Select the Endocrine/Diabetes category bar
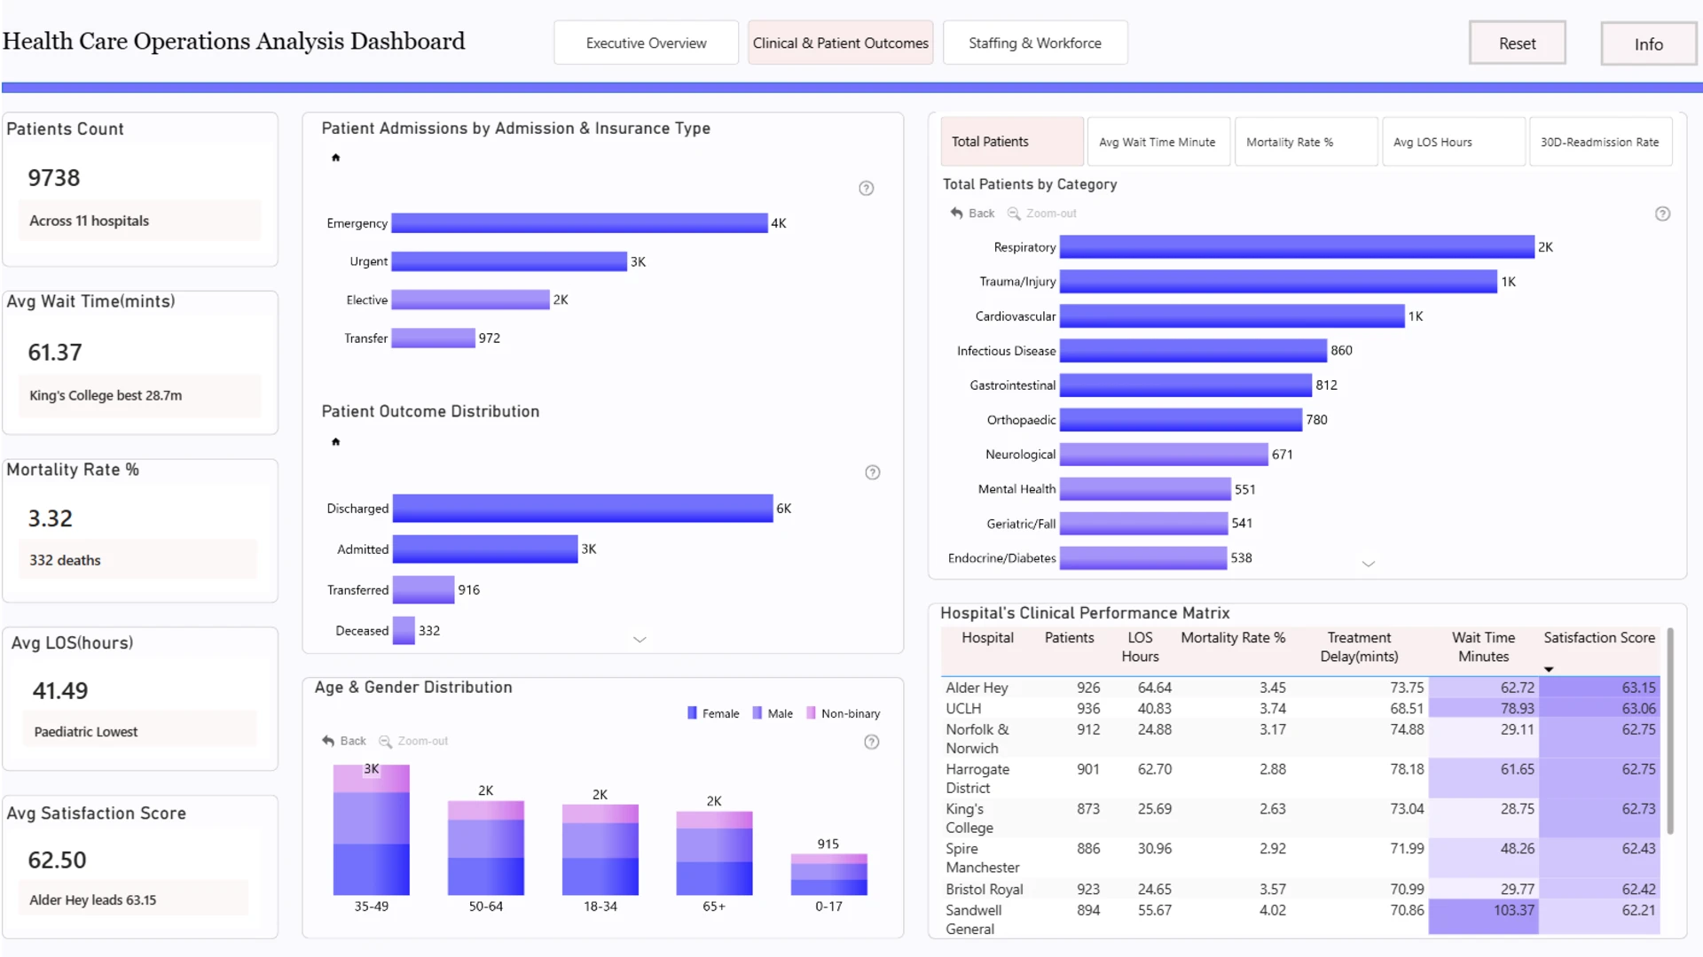Image resolution: width=1703 pixels, height=957 pixels. pyautogui.click(x=1143, y=558)
